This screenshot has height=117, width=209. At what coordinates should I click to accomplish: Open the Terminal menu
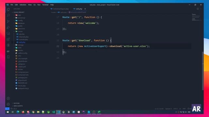pyautogui.click(x=45, y=5)
